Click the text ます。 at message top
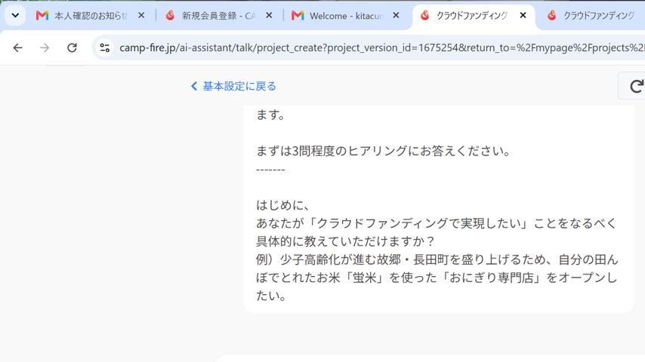645x362 pixels. (x=271, y=115)
